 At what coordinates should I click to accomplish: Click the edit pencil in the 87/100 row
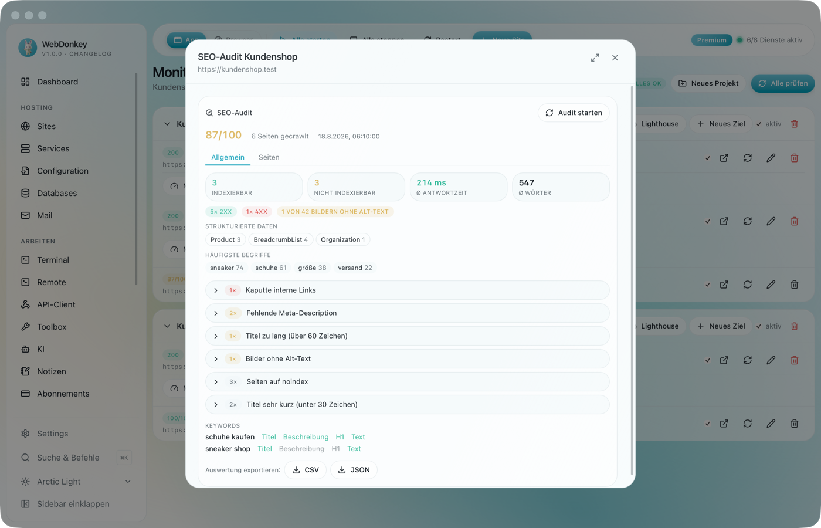pyautogui.click(x=771, y=285)
